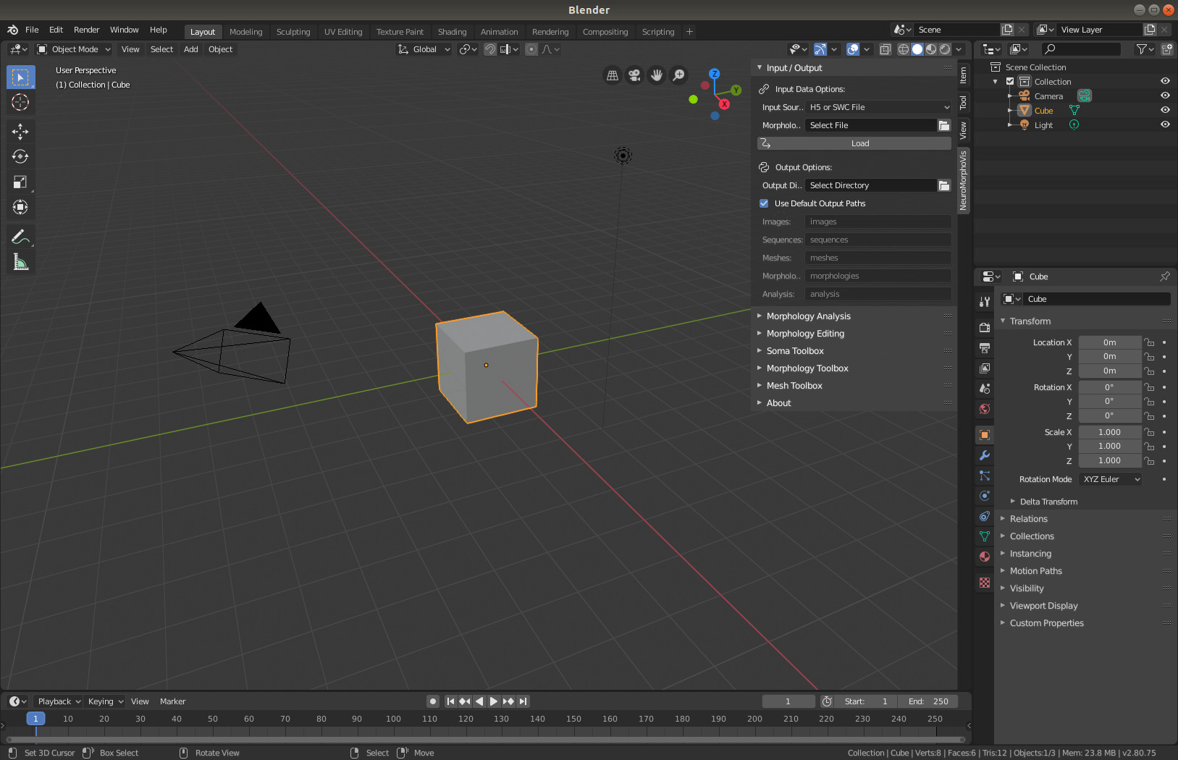Select the Rotate tool
This screenshot has height=760, width=1178.
coord(20,156)
